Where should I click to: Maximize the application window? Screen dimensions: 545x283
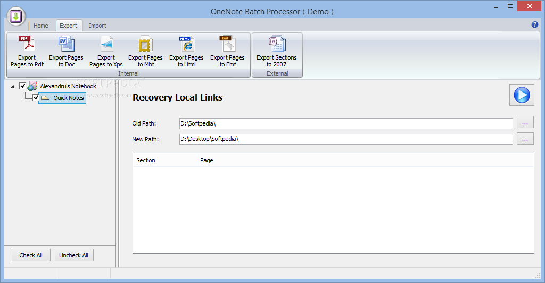click(x=510, y=6)
